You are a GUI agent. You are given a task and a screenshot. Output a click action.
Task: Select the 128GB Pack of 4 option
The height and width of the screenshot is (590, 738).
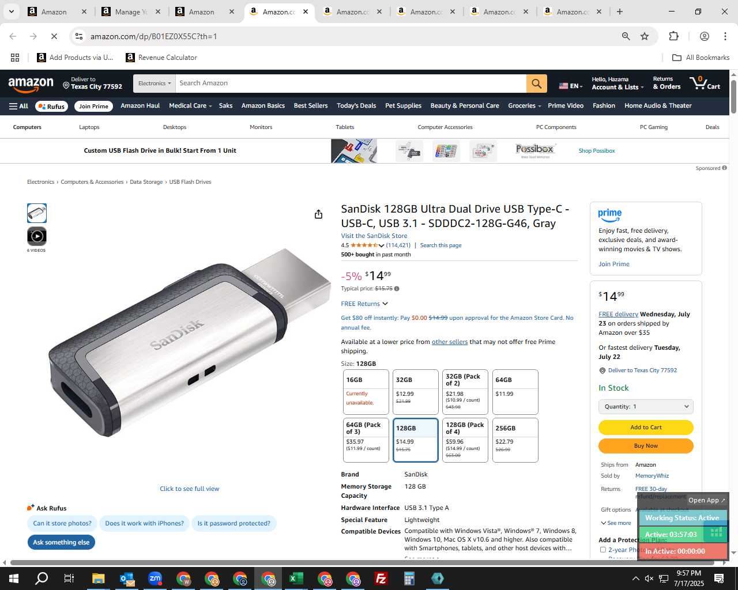pyautogui.click(x=465, y=440)
